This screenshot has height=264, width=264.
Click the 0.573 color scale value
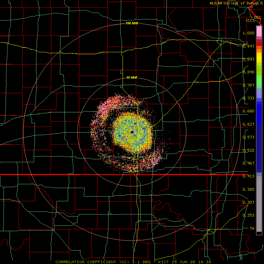pos(248,137)
